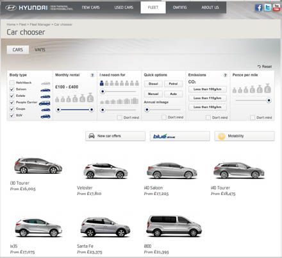Select the i40 Saloon car image

[172, 171]
